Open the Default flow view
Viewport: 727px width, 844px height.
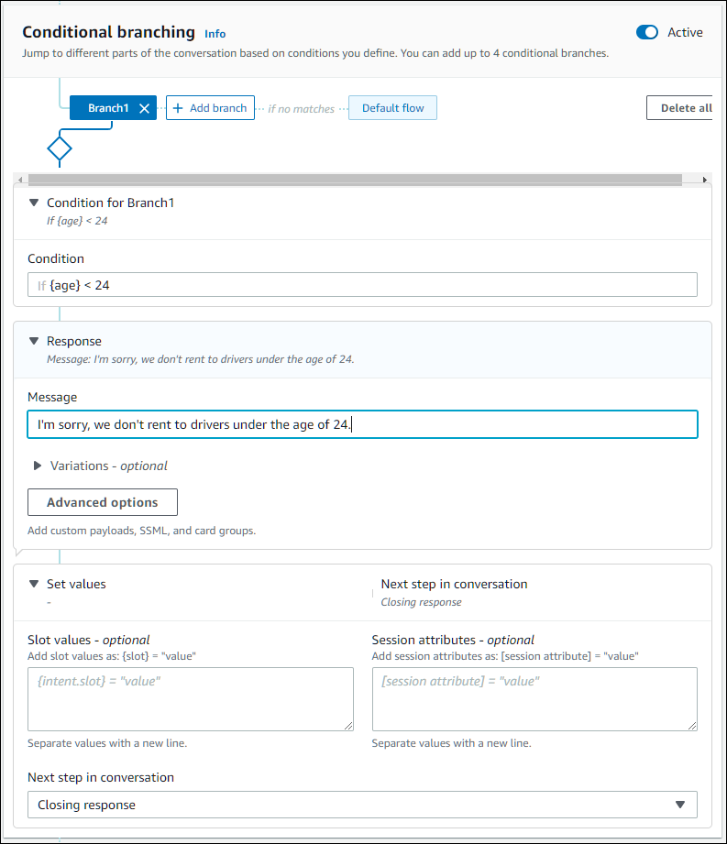point(392,107)
